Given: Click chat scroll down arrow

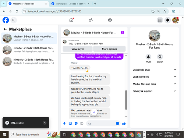Looking at the screenshot, I should [126, 117].
